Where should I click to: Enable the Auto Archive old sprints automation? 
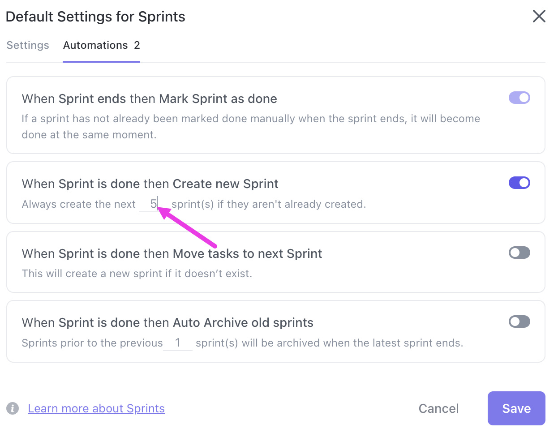[x=519, y=321]
